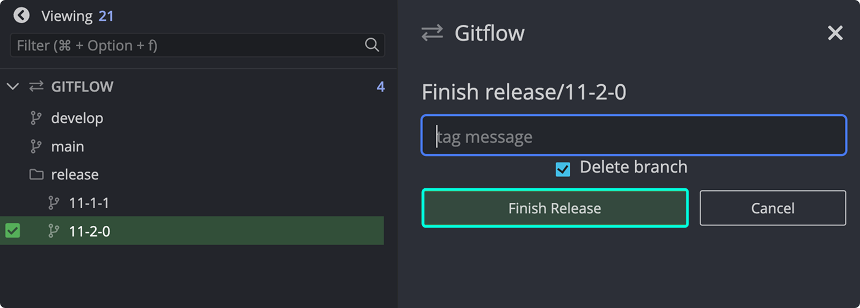Screen dimensions: 860x308
Task: Close the Gitflow panel
Action: tap(835, 33)
